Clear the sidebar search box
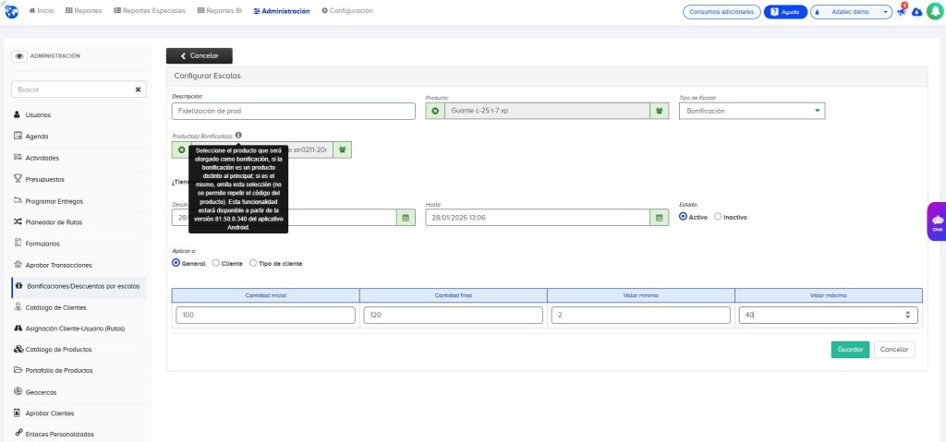This screenshot has width=946, height=442. click(x=138, y=90)
